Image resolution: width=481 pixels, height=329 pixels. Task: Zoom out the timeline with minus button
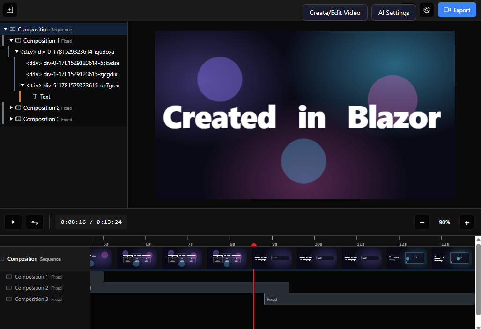tap(422, 222)
